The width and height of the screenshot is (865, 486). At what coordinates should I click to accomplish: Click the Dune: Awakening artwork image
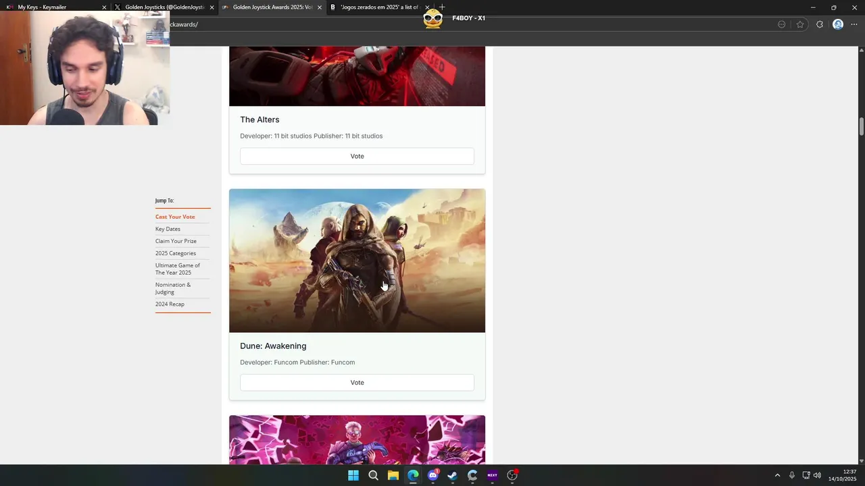(x=357, y=261)
